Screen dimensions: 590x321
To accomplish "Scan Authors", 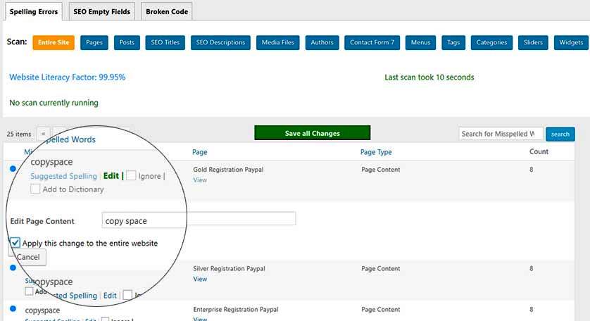I will pos(322,42).
